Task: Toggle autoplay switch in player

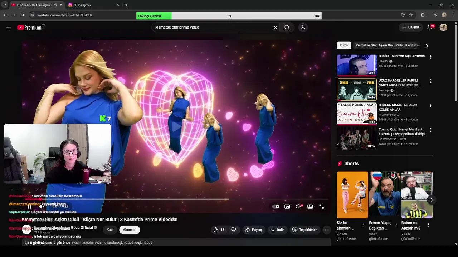Action: click(x=276, y=207)
